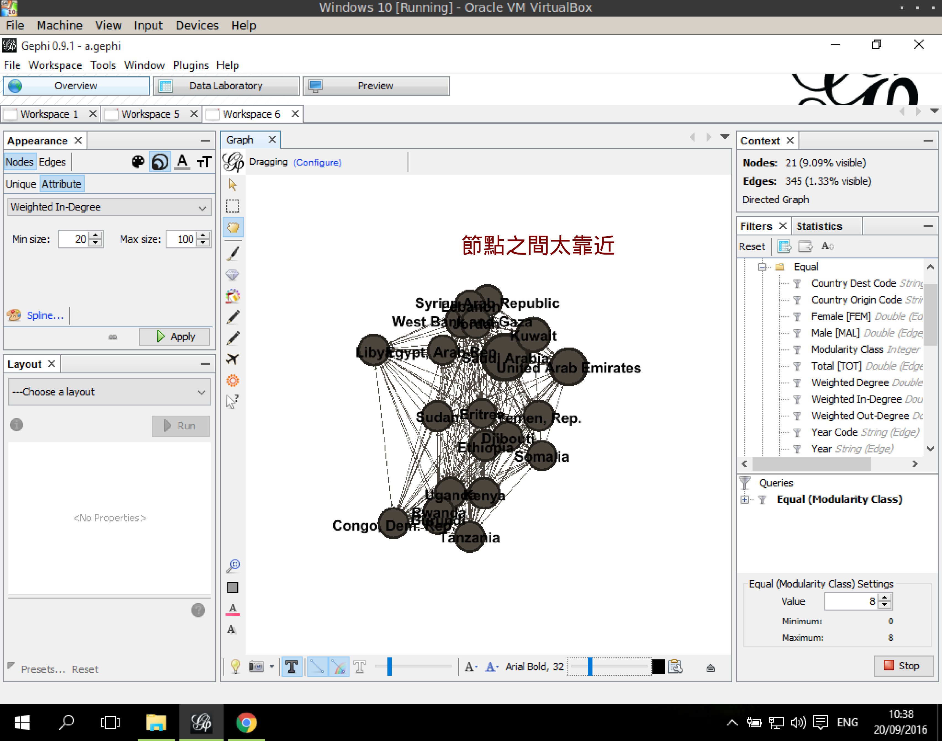Choose the label size icon in Appearance
The height and width of the screenshot is (741, 942).
204,162
